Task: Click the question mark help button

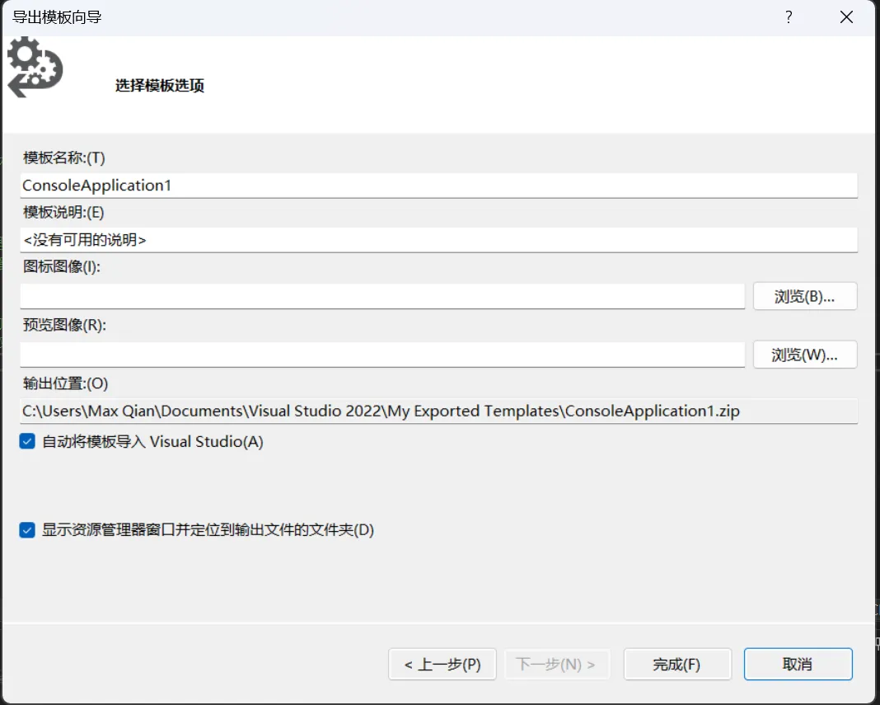Action: click(789, 17)
